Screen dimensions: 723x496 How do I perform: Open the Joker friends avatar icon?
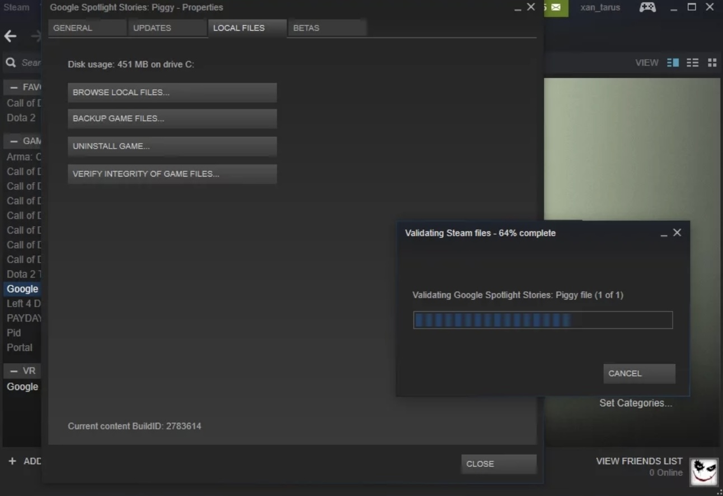pos(704,470)
